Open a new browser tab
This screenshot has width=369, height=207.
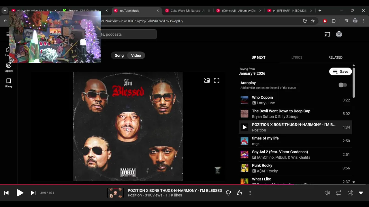(320, 11)
